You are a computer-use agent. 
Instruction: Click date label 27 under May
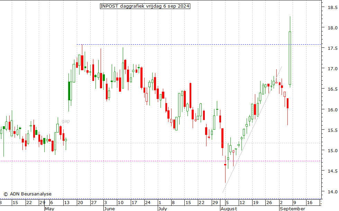coord(94,203)
